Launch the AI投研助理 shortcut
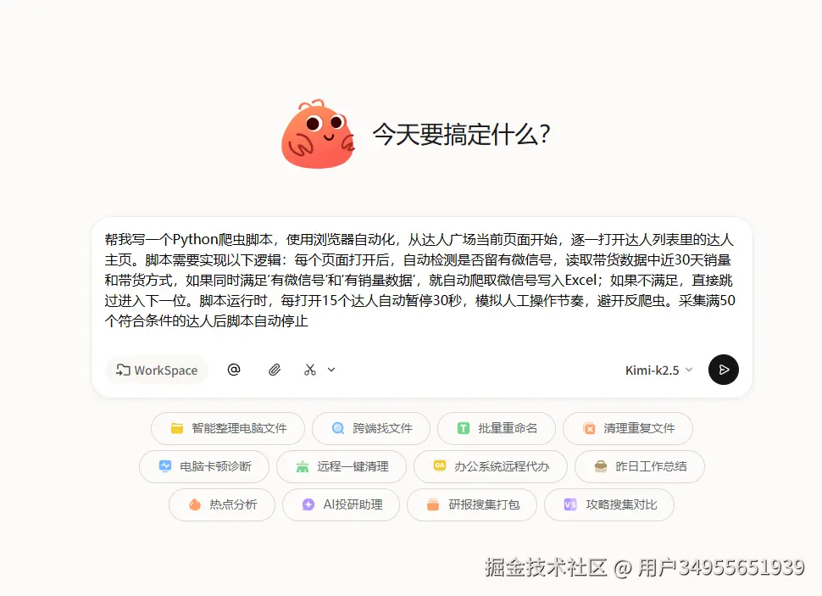This screenshot has width=822, height=596. pyautogui.click(x=342, y=504)
